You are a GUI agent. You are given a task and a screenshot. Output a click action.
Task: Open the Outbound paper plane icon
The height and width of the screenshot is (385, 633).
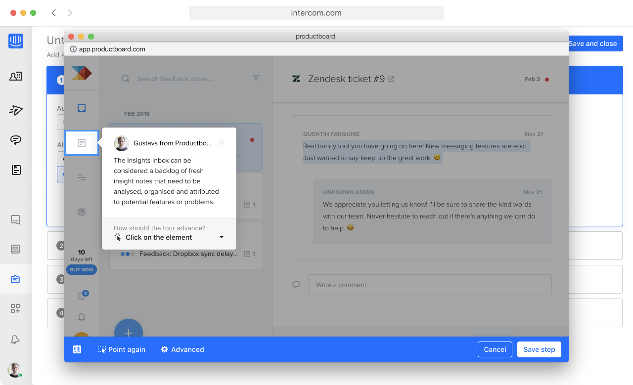pyautogui.click(x=16, y=110)
